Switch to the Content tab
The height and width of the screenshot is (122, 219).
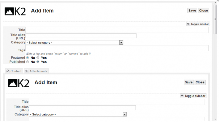14,71
